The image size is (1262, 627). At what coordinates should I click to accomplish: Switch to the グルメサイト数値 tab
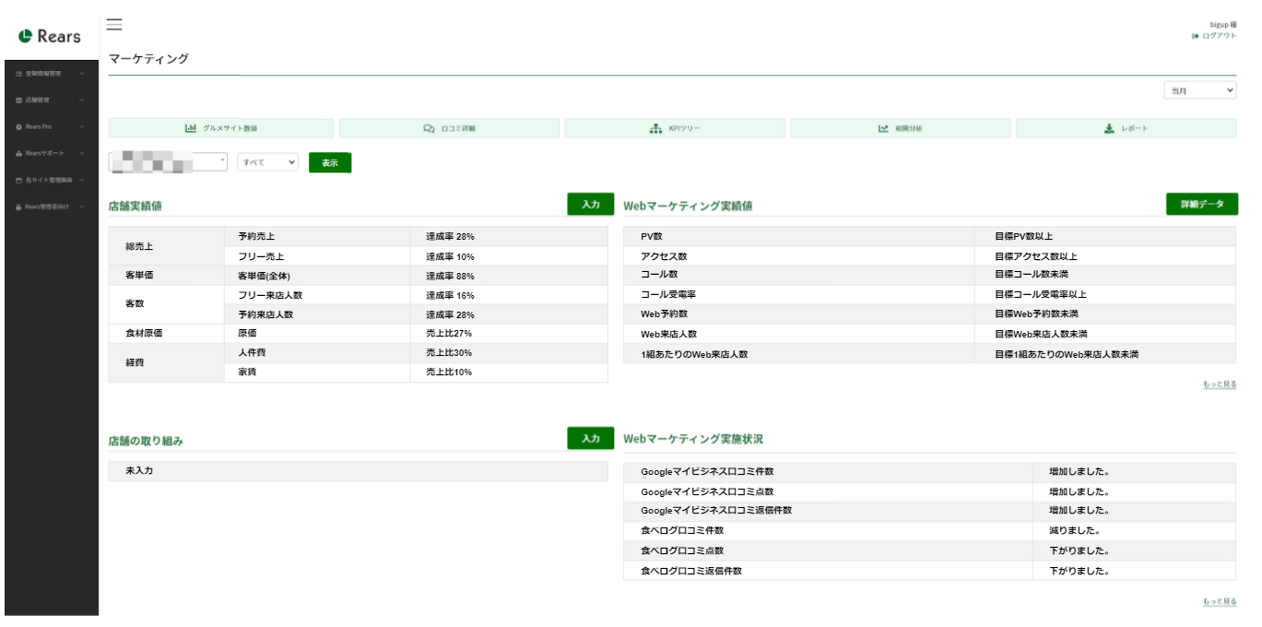click(x=220, y=128)
